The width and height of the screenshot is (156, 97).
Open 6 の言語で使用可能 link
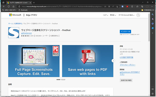tap(127, 57)
